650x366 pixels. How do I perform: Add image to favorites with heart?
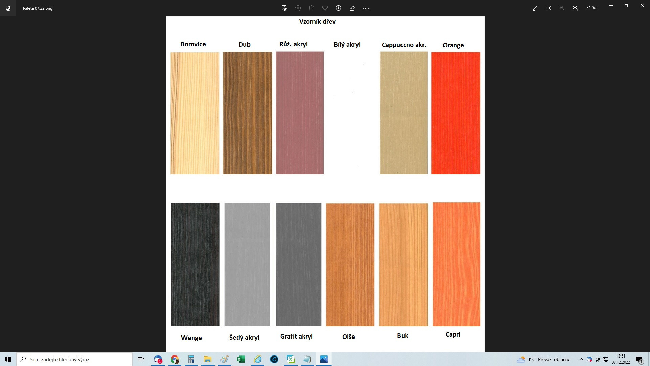(325, 8)
